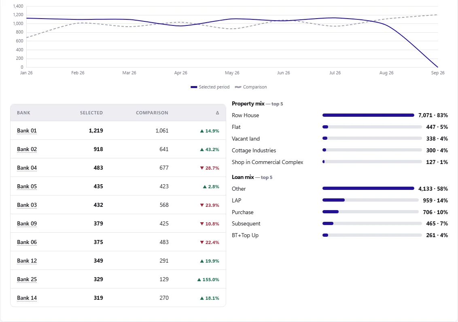Click the 155.0% increase indicator
Viewport: 458px width, 322px height.
click(x=208, y=280)
